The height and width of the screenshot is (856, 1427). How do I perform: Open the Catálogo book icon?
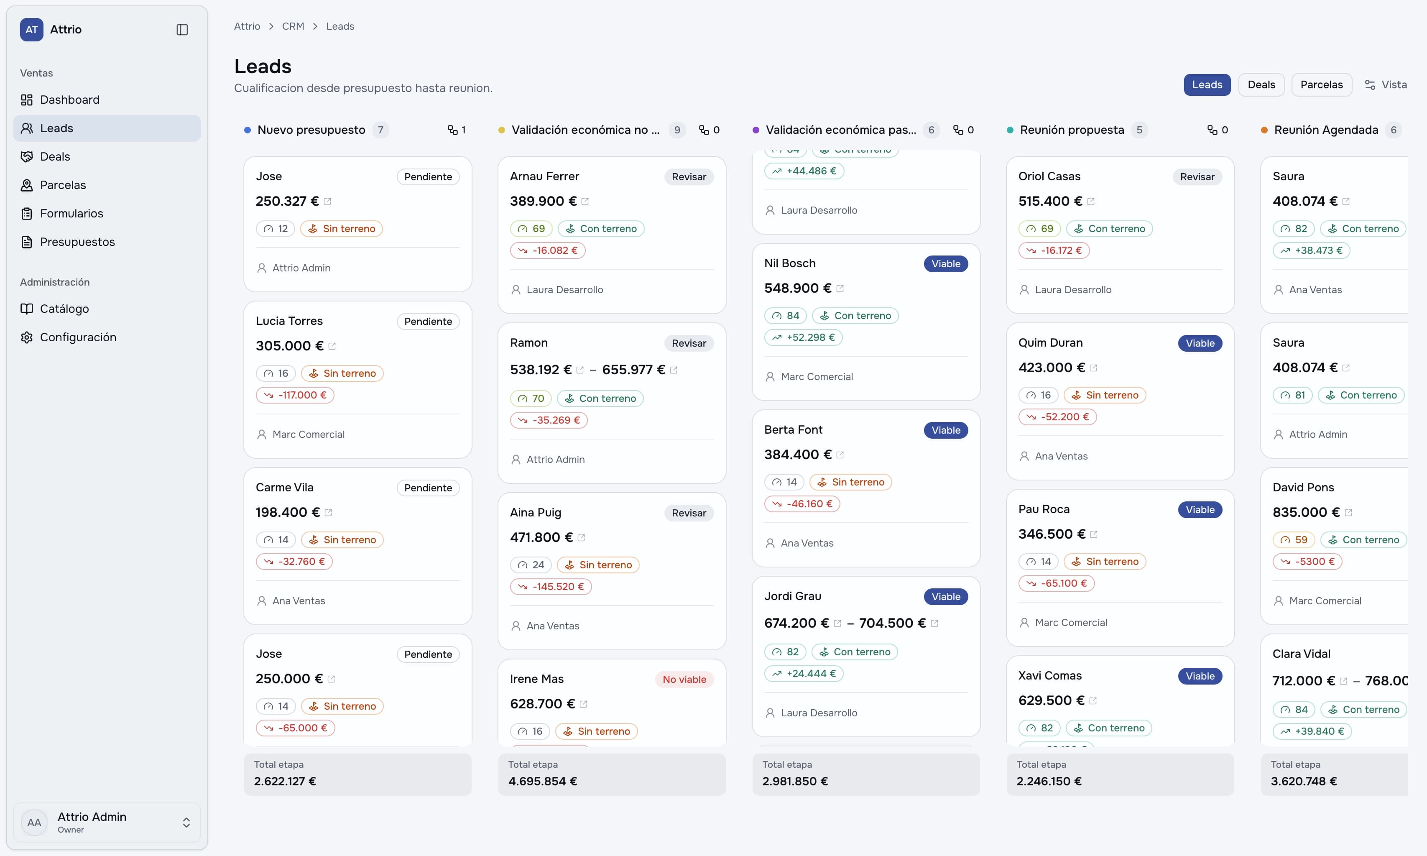click(26, 309)
